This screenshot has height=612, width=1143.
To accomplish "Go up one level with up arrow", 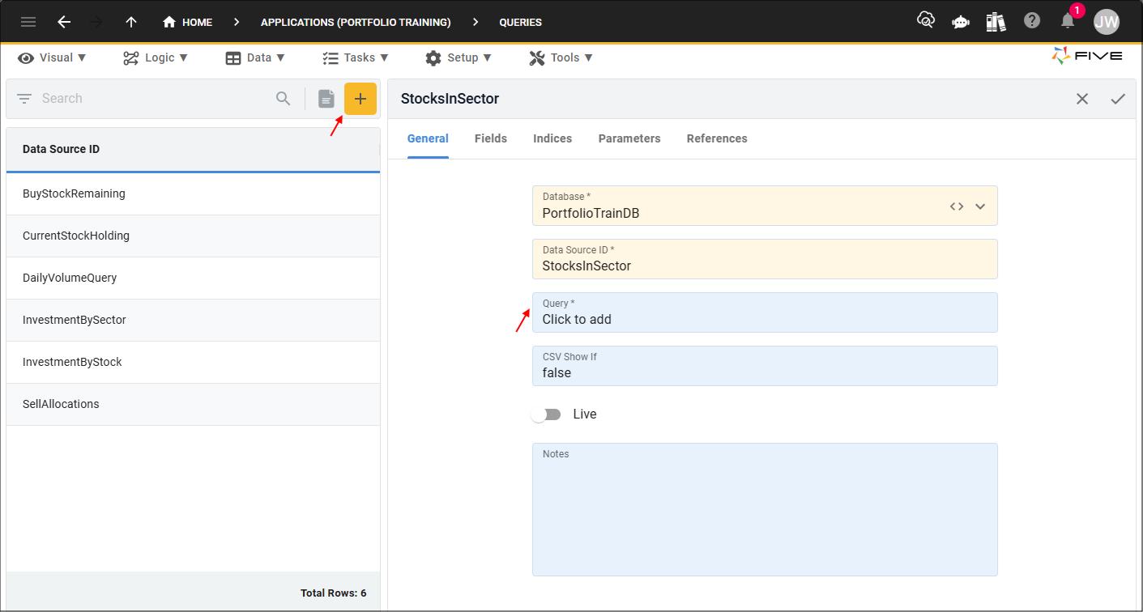I will (x=131, y=22).
